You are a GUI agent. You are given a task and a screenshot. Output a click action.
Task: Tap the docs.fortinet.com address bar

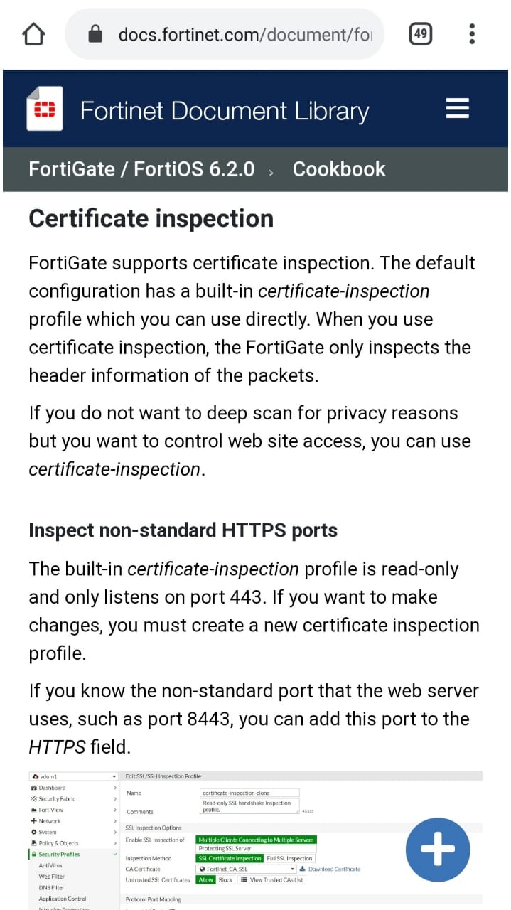[x=225, y=33]
